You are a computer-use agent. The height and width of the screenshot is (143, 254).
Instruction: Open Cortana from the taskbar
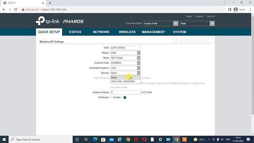point(77,139)
